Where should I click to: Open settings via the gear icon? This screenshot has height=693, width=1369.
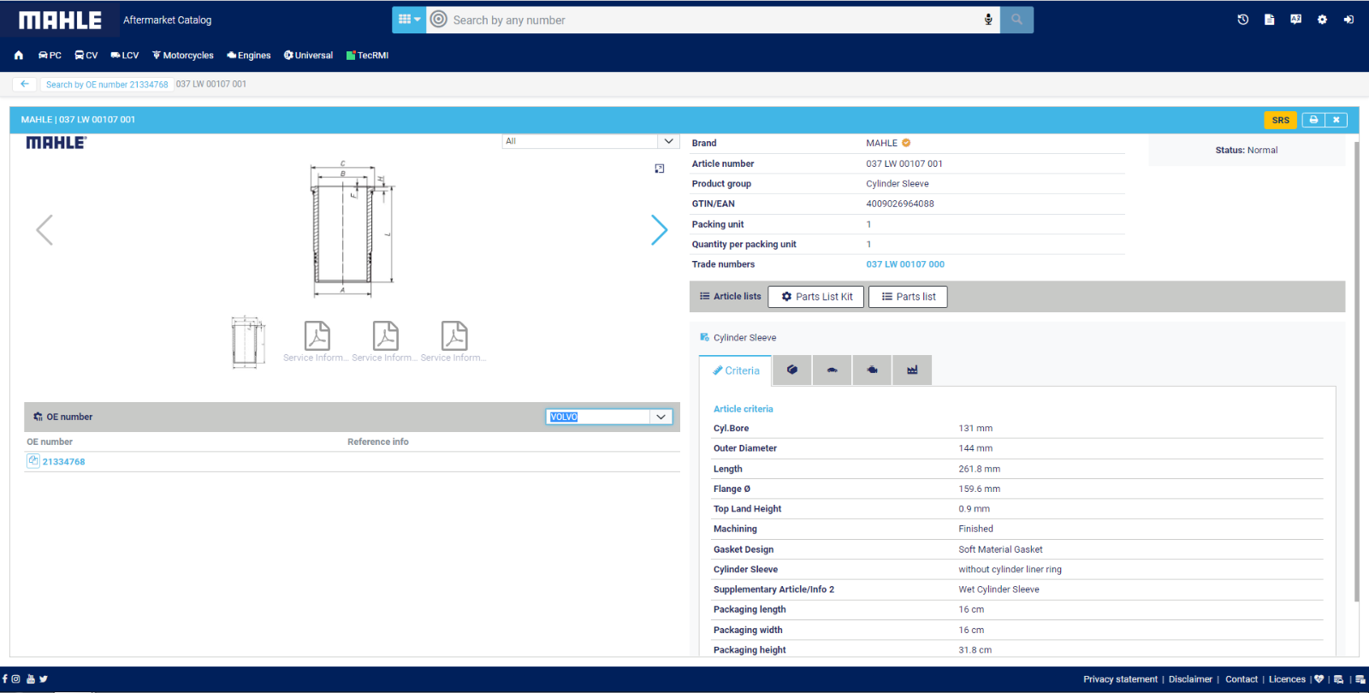pyautogui.click(x=1322, y=20)
